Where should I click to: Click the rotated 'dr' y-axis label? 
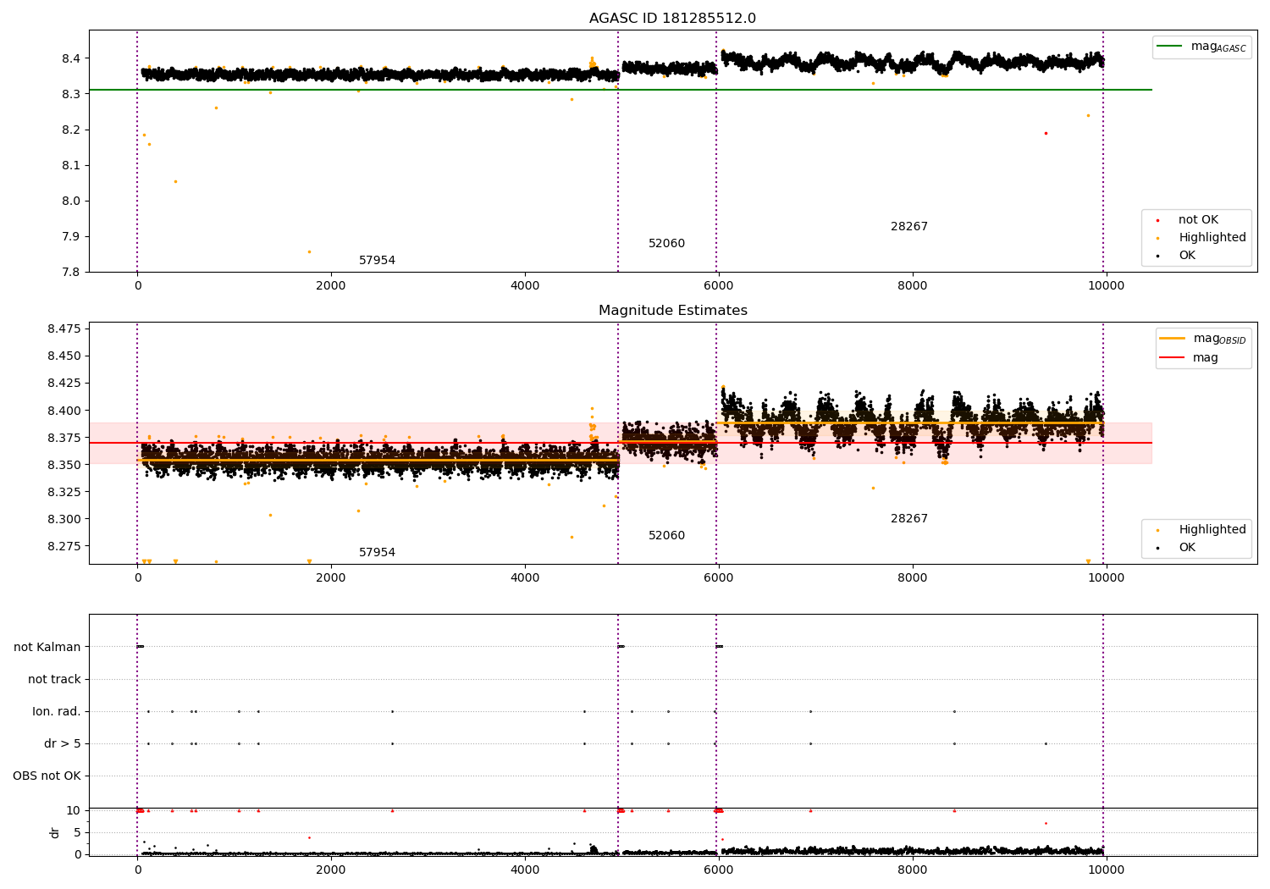(55, 832)
